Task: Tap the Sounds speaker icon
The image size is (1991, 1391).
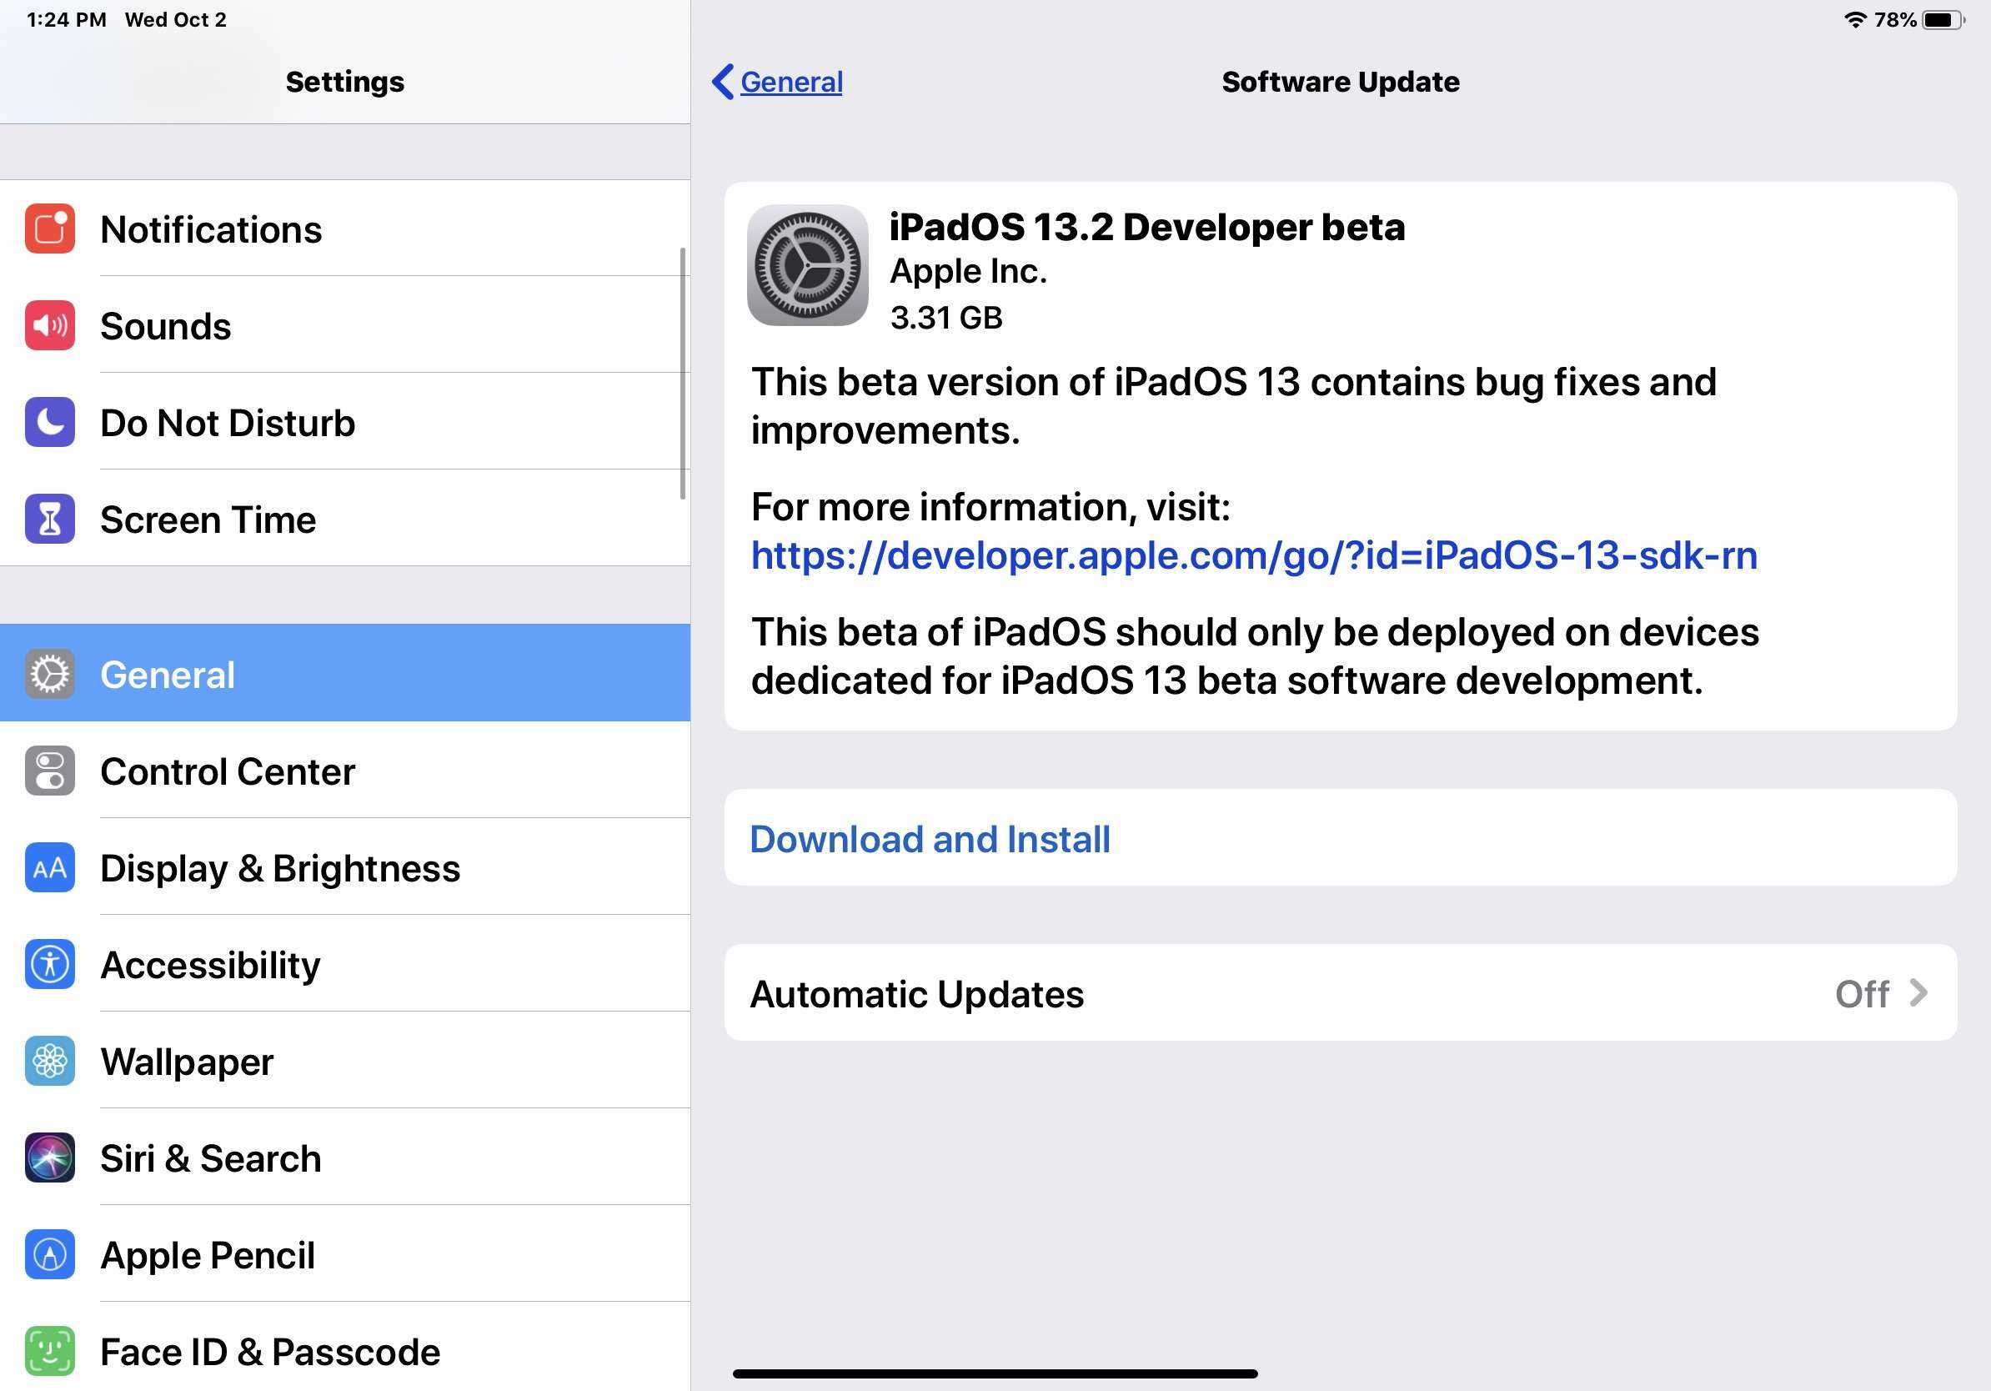Action: pos(49,325)
